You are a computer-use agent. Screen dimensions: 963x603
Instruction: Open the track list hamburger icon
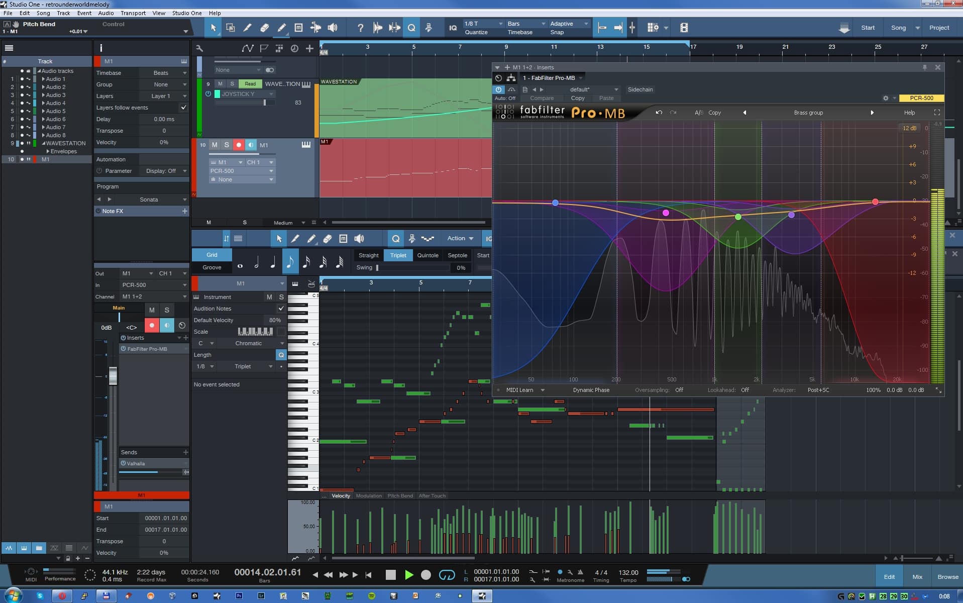(9, 48)
